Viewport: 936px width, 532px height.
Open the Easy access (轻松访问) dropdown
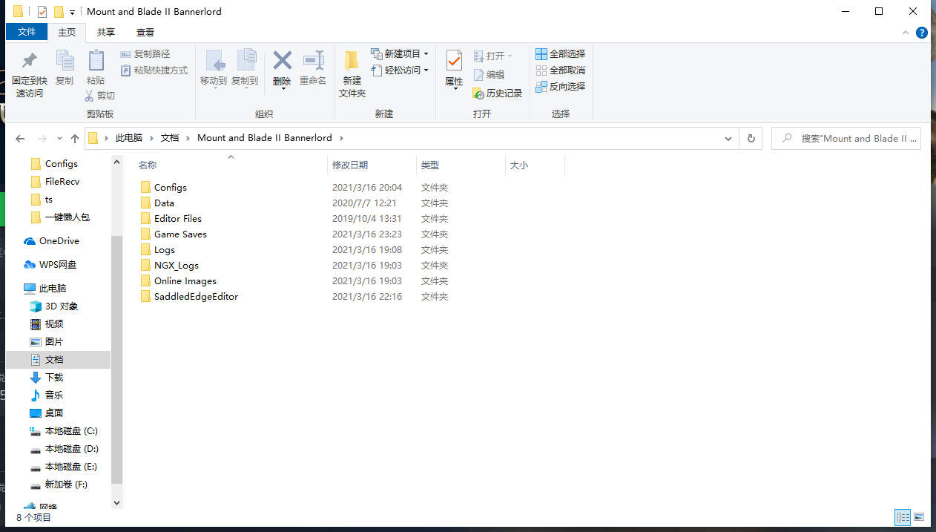click(x=400, y=70)
